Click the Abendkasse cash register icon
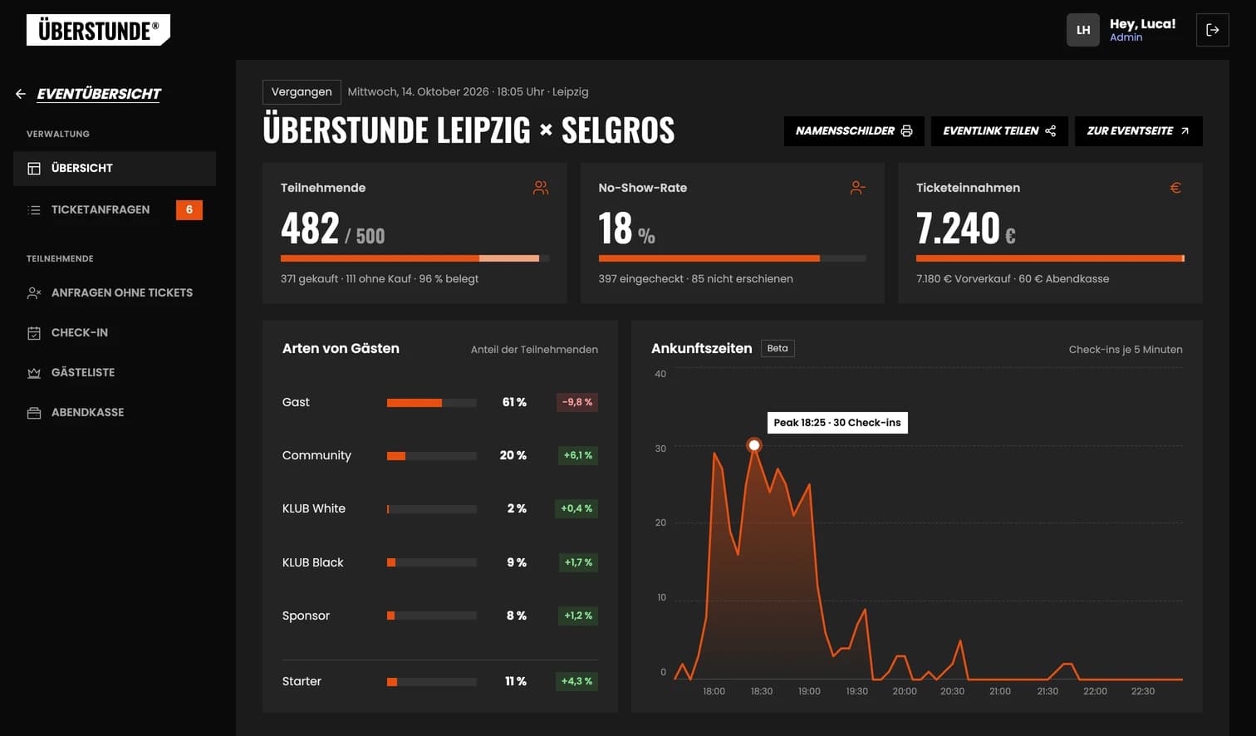The width and height of the screenshot is (1256, 736). point(34,413)
